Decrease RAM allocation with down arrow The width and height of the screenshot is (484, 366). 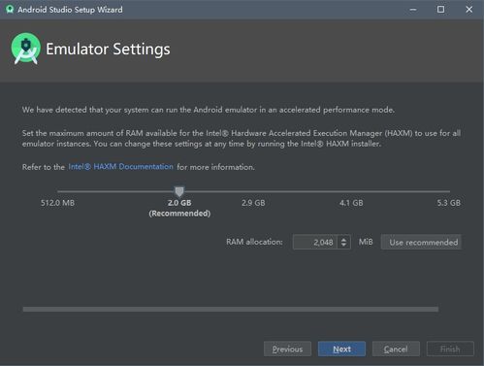tap(343, 245)
